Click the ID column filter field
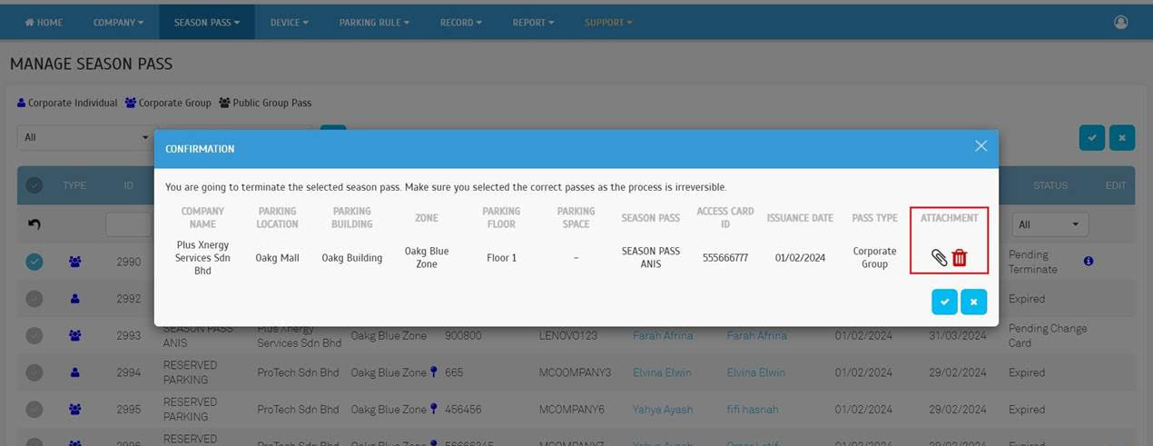Screen dimensions: 1153x446 pos(129,224)
